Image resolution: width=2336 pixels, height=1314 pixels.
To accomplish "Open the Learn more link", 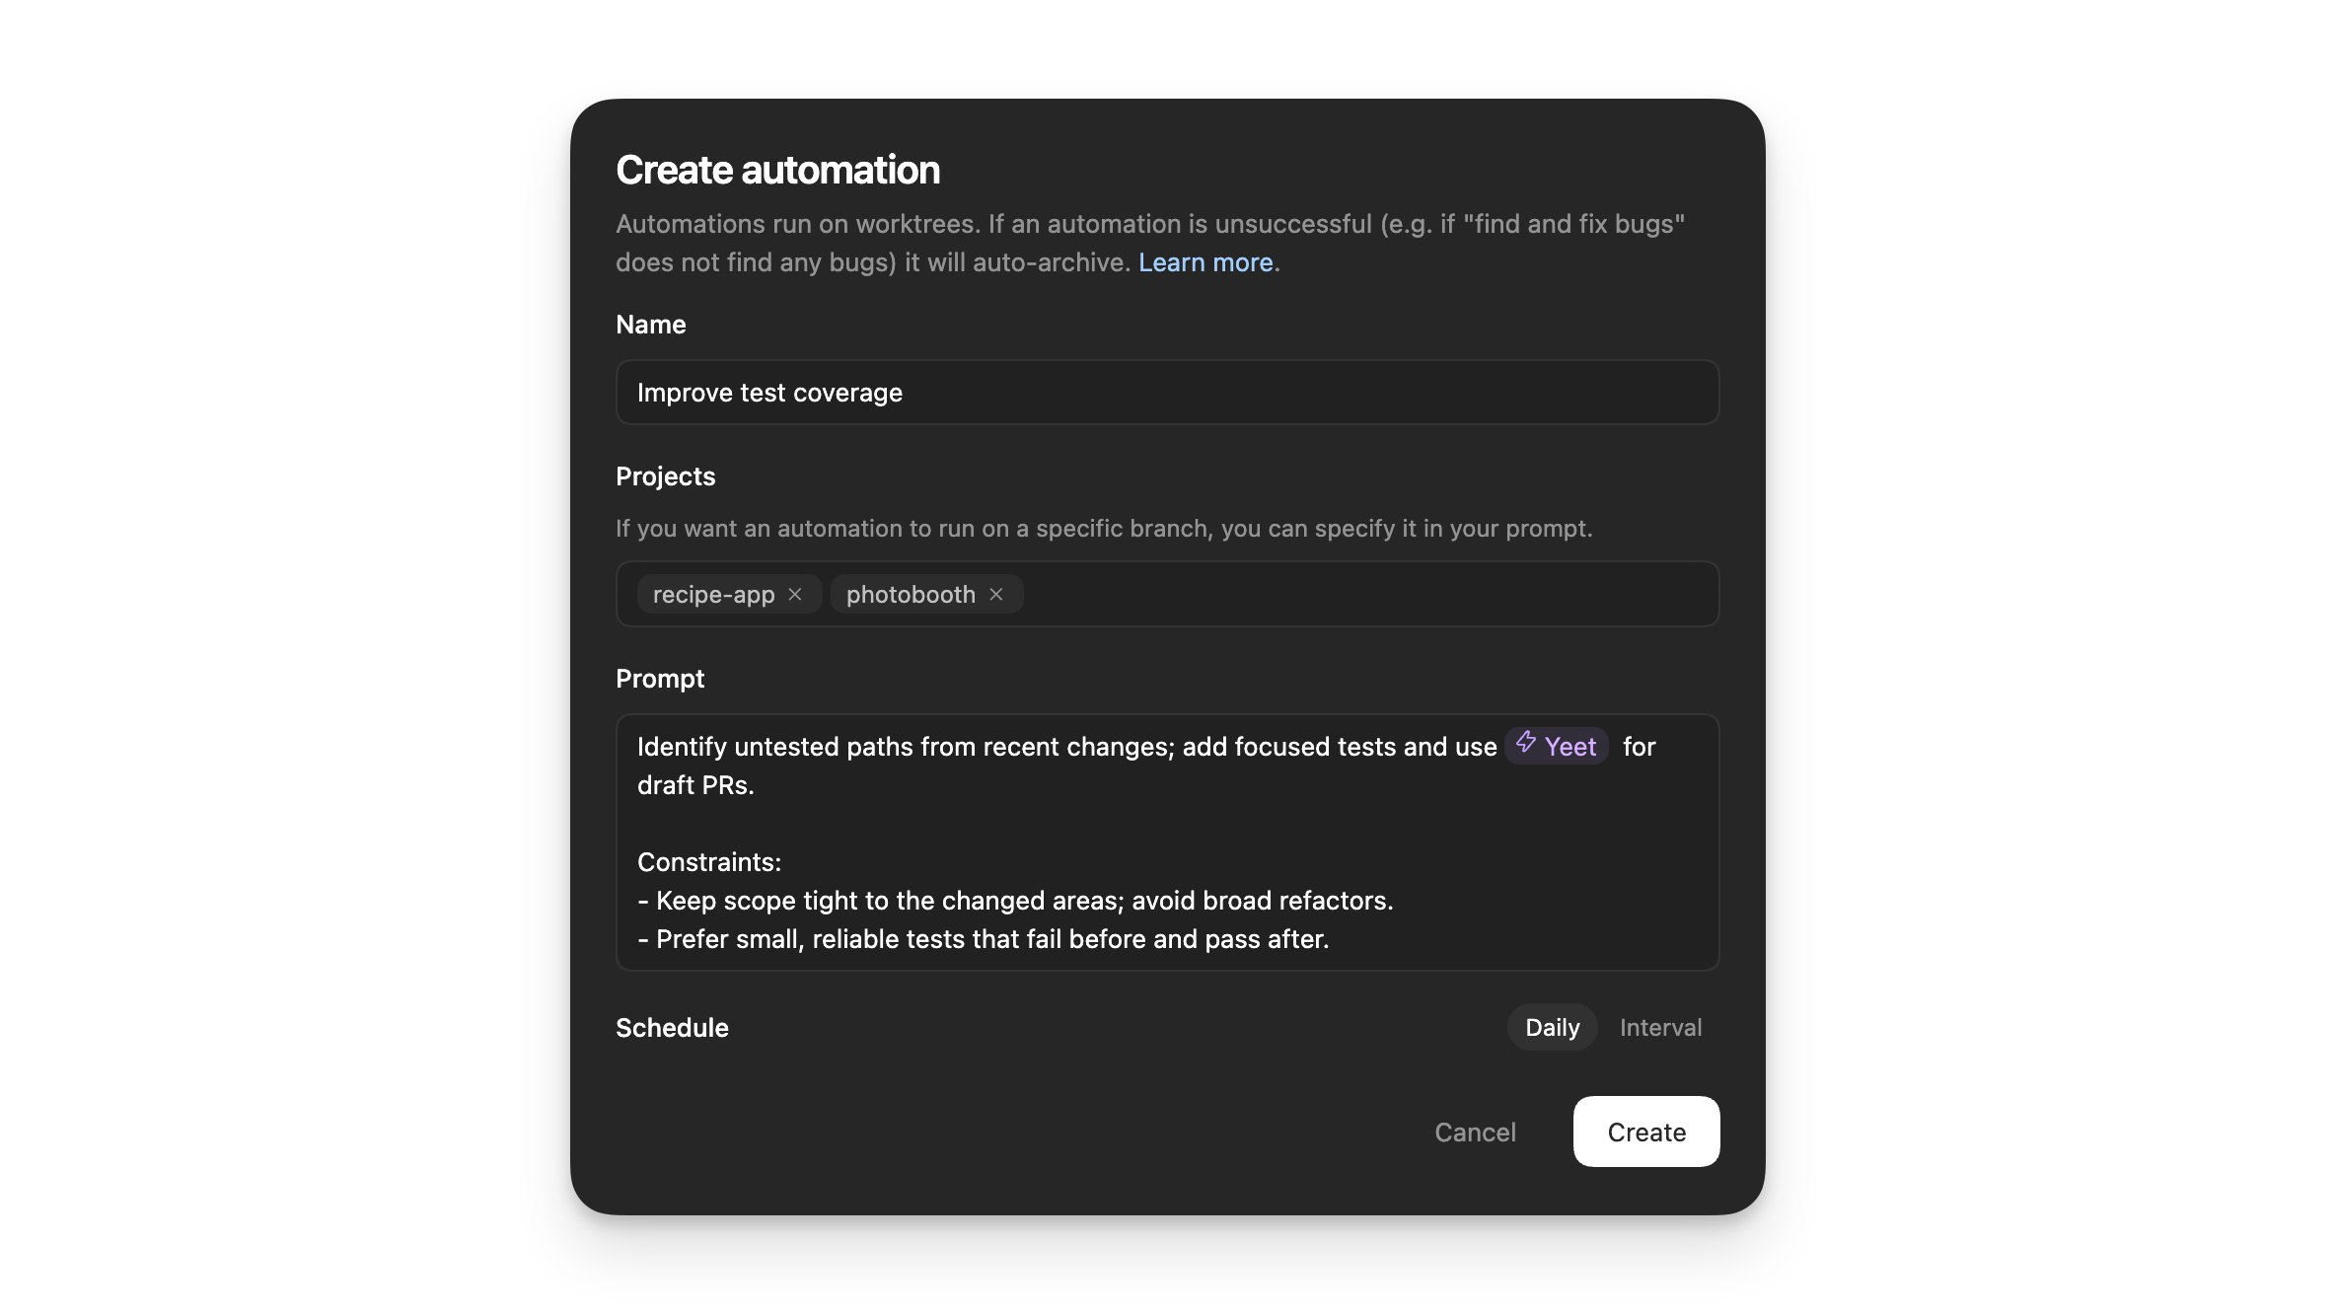I will pyautogui.click(x=1205, y=262).
